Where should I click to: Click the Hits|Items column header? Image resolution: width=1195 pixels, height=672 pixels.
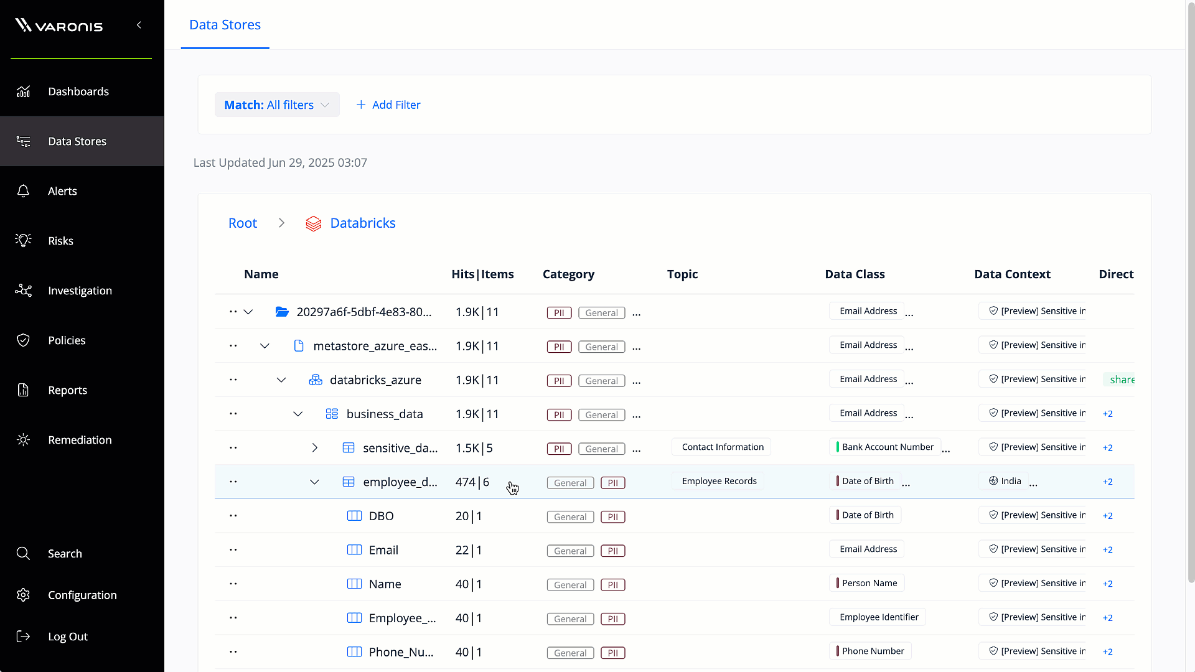coord(482,274)
